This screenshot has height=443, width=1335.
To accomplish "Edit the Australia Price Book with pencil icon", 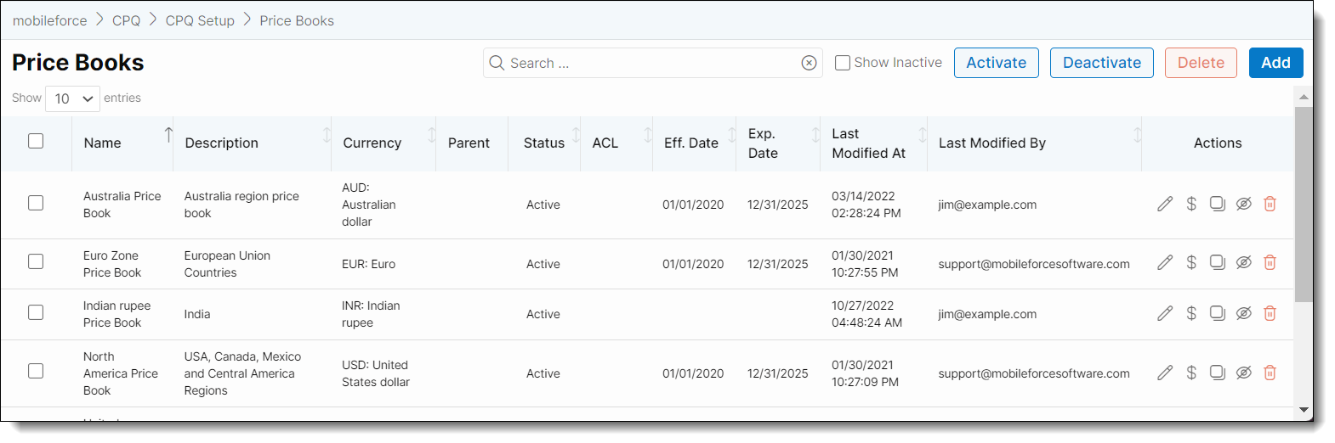I will tap(1165, 204).
